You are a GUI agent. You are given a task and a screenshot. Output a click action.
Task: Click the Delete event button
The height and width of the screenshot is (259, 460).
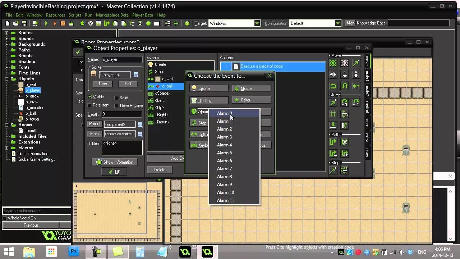[160, 170]
